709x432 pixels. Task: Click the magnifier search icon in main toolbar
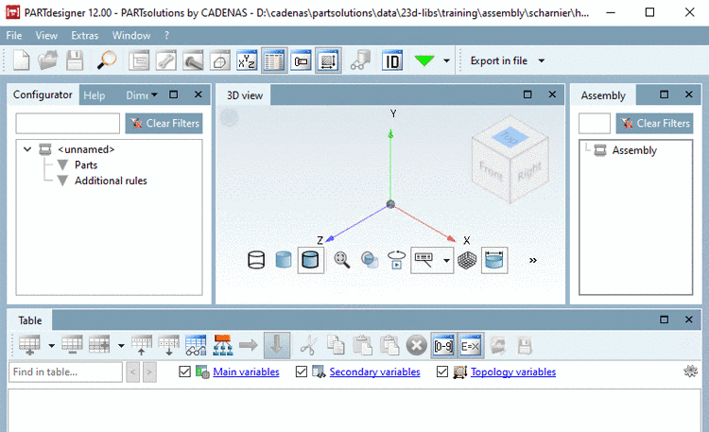coord(107,60)
